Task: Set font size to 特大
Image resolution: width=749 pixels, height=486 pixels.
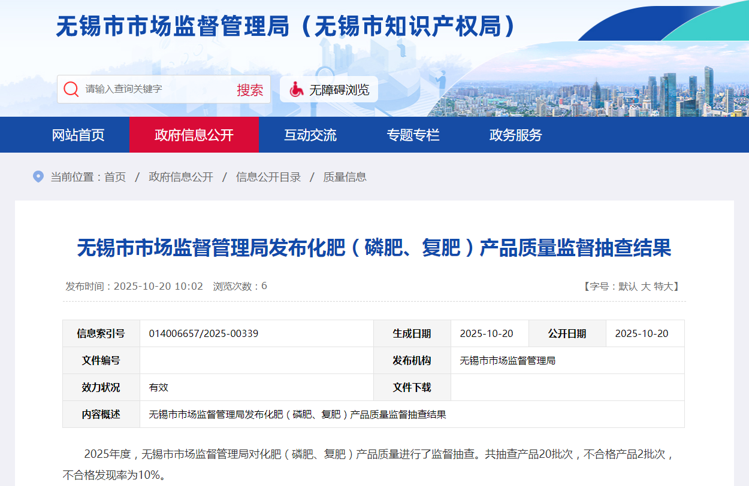Action: [x=663, y=287]
